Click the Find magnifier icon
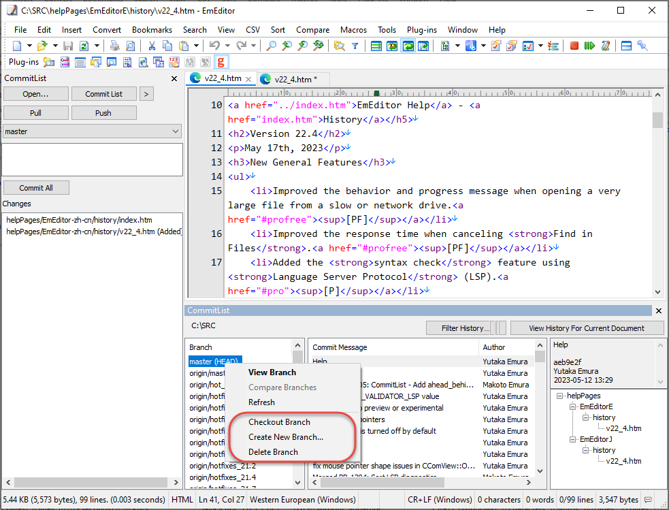 click(271, 46)
